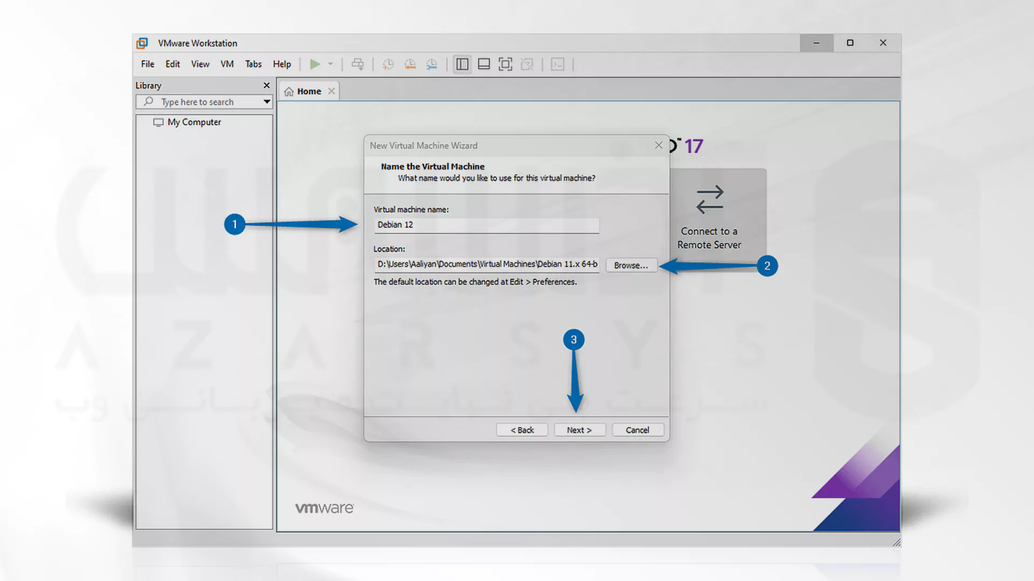Click the Revert to Snapshot icon
Viewport: 1034px width, 581px height.
(410, 65)
